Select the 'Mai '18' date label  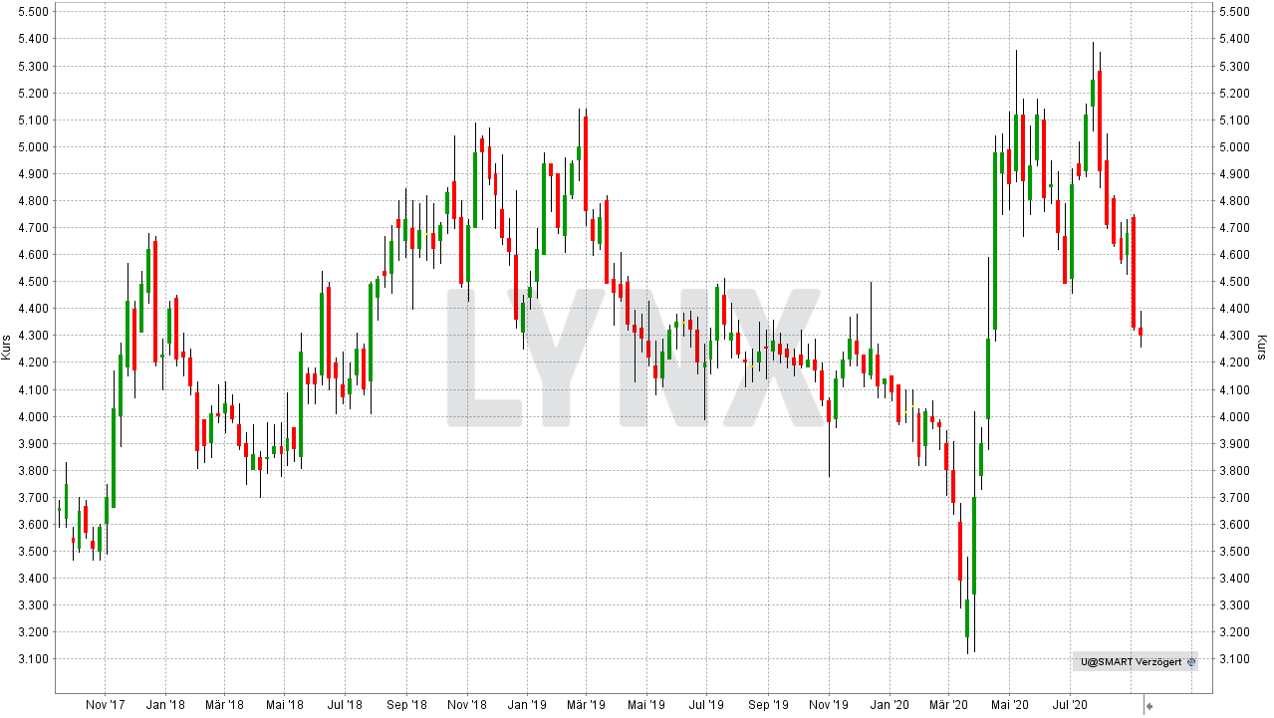[285, 705]
